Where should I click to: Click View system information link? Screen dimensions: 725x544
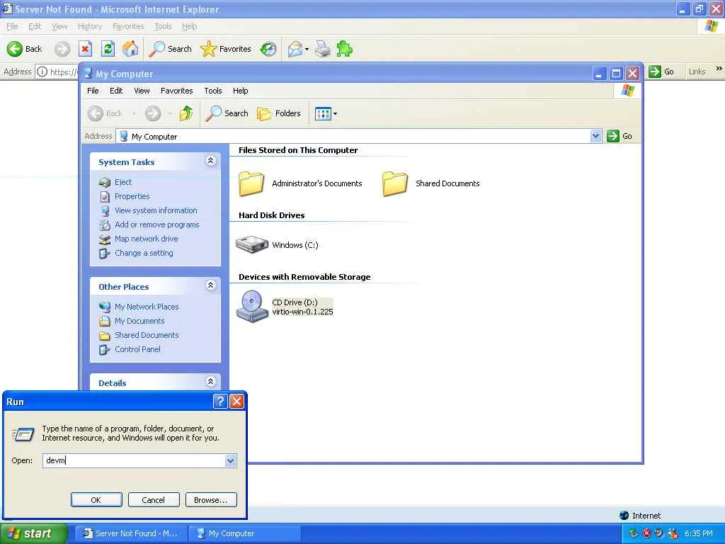click(x=156, y=210)
